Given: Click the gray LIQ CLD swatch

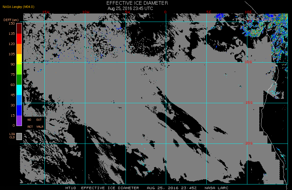Looking at the screenshot, I should pyautogui.click(x=19, y=136).
